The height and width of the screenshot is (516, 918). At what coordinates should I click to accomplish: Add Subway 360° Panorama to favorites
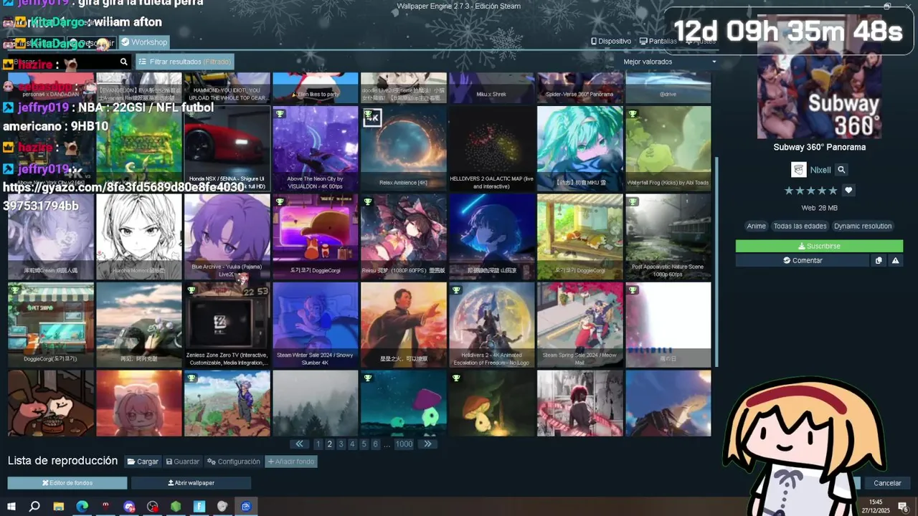pos(848,191)
